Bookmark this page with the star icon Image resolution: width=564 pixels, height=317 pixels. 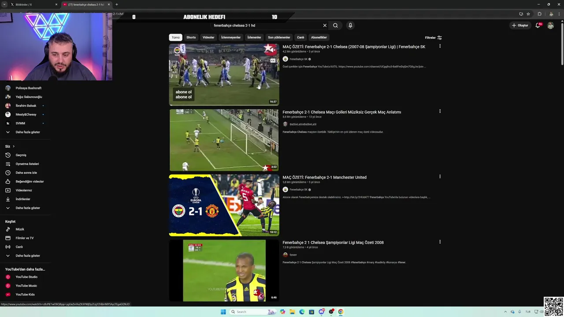pyautogui.click(x=528, y=14)
